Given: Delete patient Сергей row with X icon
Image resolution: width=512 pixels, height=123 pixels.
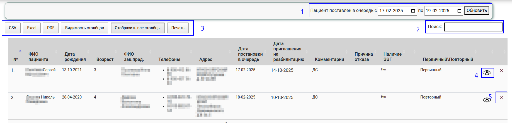Looking at the screenshot, I should click(501, 70).
